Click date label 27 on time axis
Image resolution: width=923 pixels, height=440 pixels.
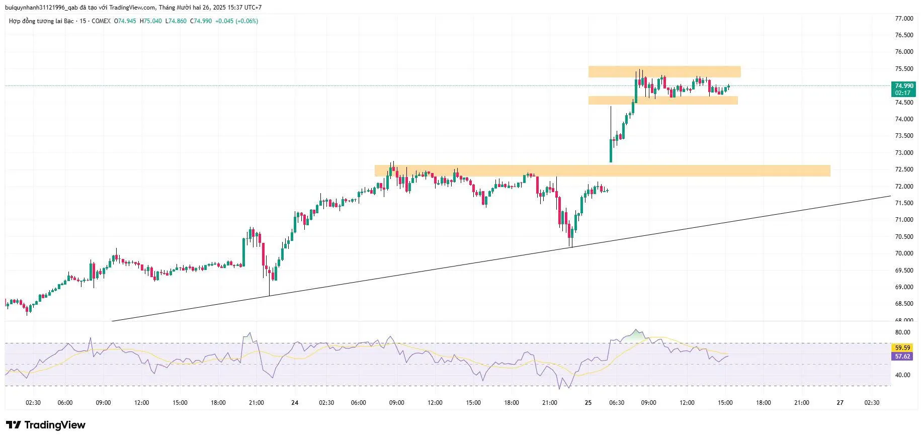click(x=840, y=403)
